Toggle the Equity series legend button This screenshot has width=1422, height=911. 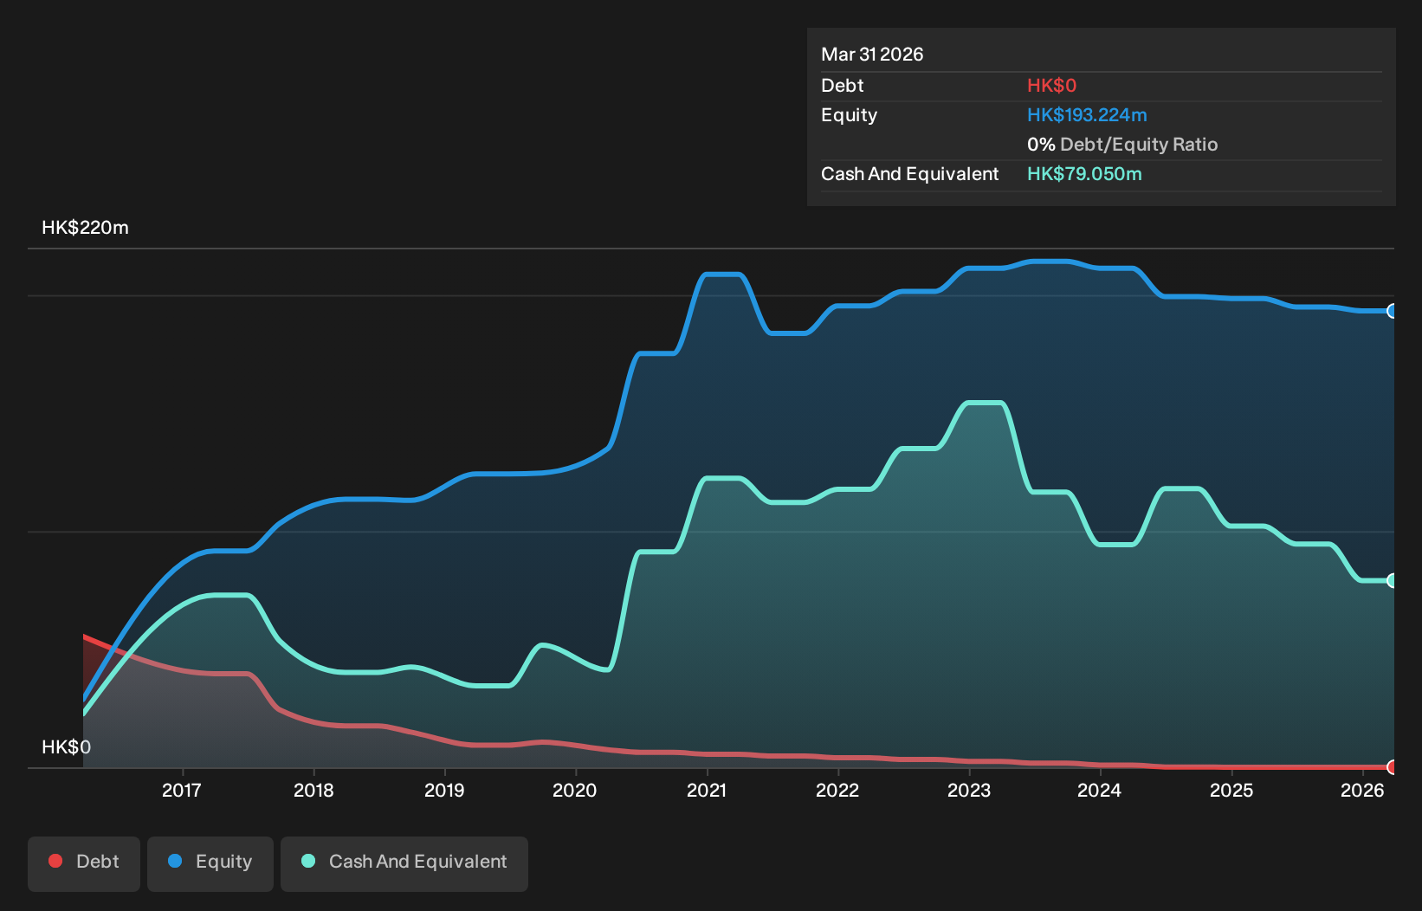(210, 863)
